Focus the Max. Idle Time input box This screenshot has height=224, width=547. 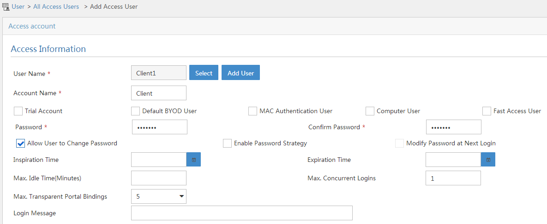coord(159,178)
